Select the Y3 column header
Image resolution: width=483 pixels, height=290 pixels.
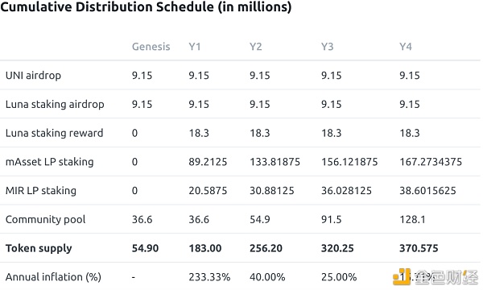[x=327, y=47]
